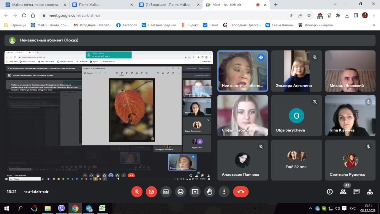Viewport: 380px width, 214px height.
Task: Switch РУС keyboard language
Action: (353, 208)
